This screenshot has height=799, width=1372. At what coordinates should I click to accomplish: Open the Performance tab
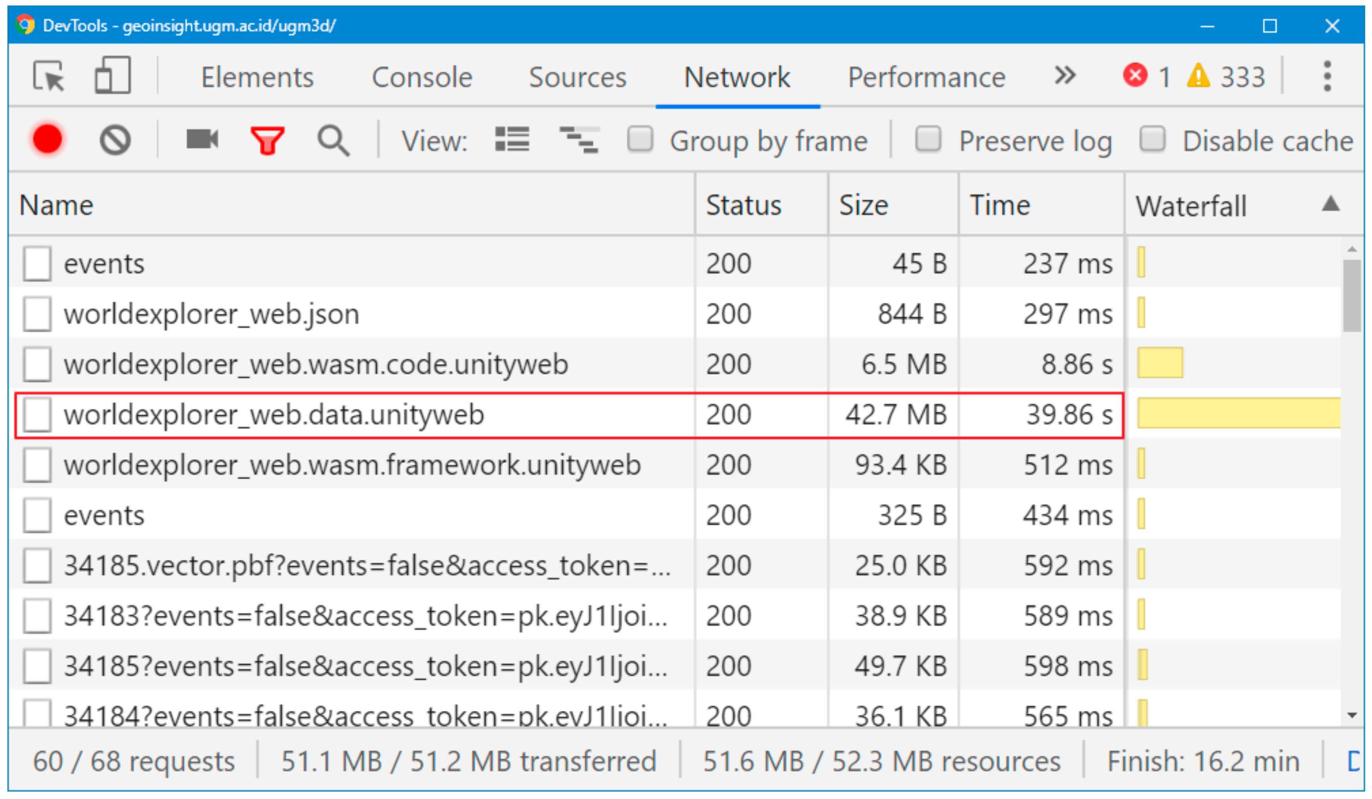pyautogui.click(x=927, y=77)
